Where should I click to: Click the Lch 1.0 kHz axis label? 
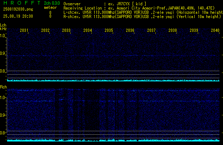(x=2, y=36)
